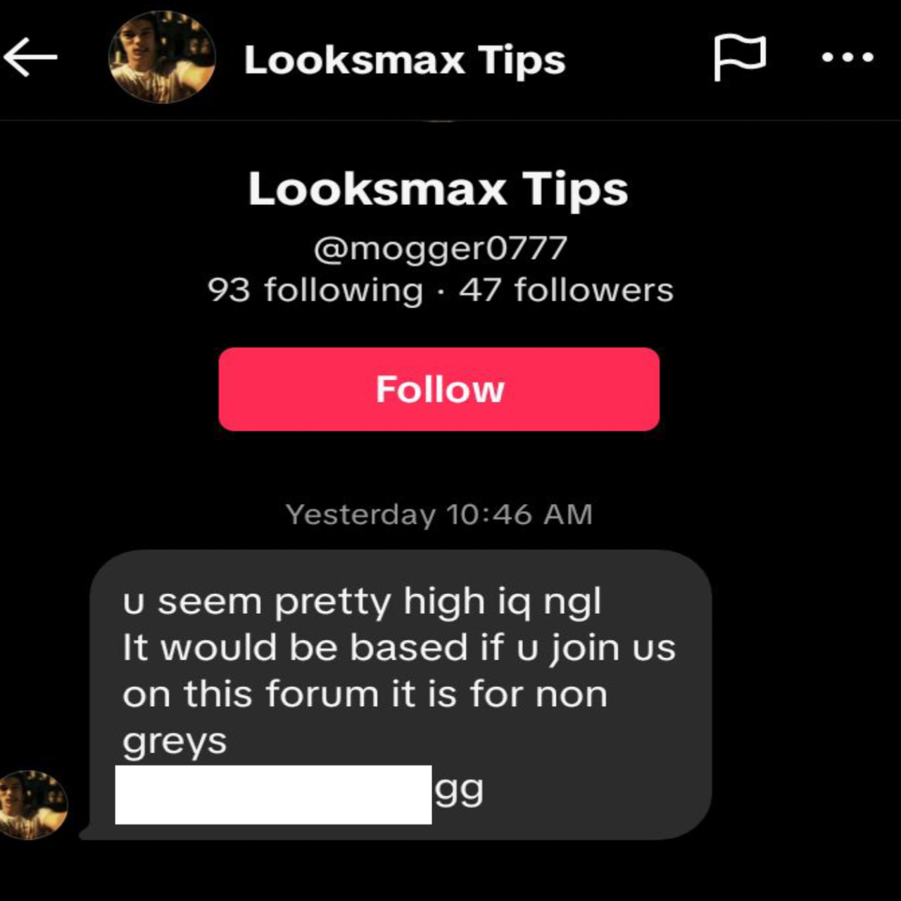Click the word 'greys' in the message

tap(175, 742)
